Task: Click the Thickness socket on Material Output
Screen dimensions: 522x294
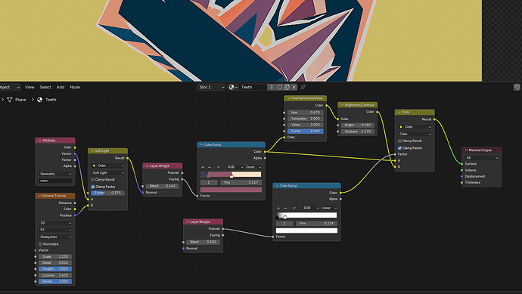Action: point(461,182)
